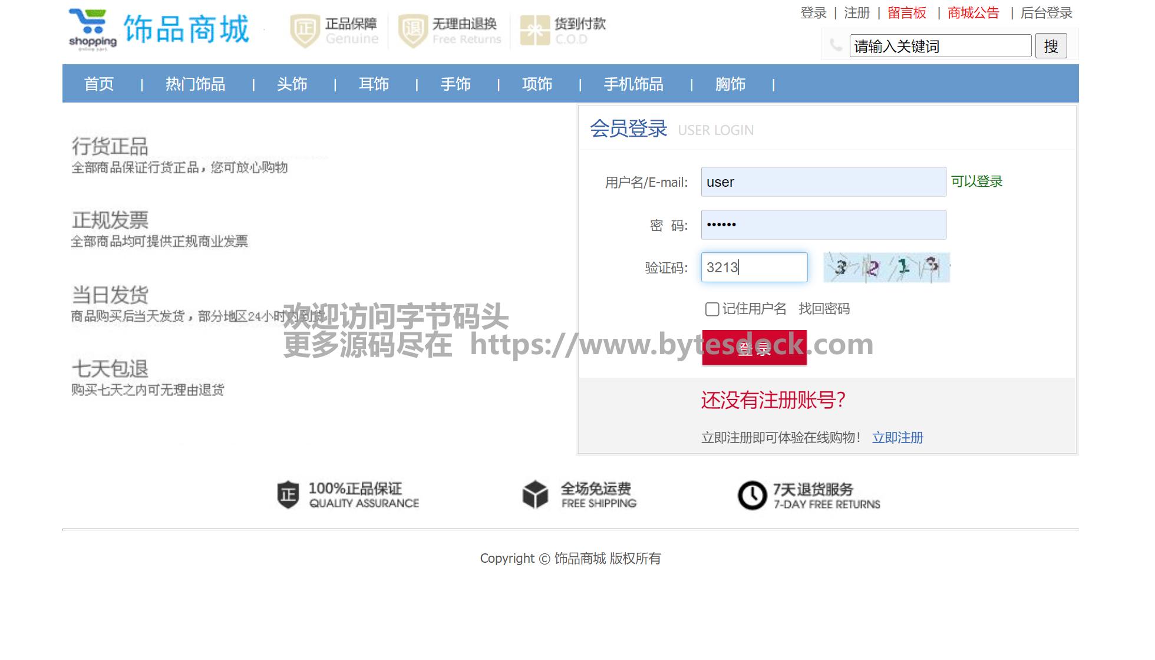Focus the 验证码 captcha input field

click(754, 268)
